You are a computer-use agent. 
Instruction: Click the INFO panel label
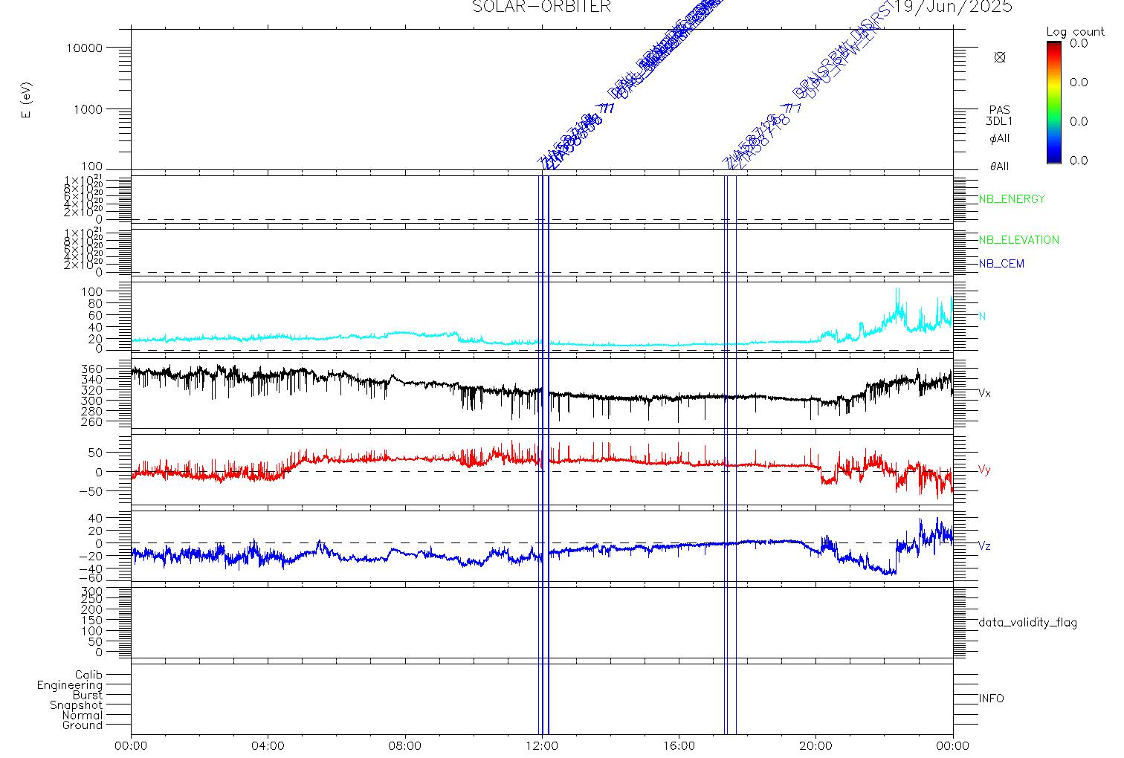[x=991, y=699]
